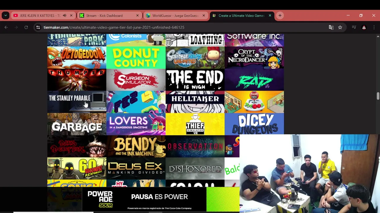Viewport: 380px width, 213px height.
Task: Select the Octogeddon game image
Action: click(x=77, y=57)
